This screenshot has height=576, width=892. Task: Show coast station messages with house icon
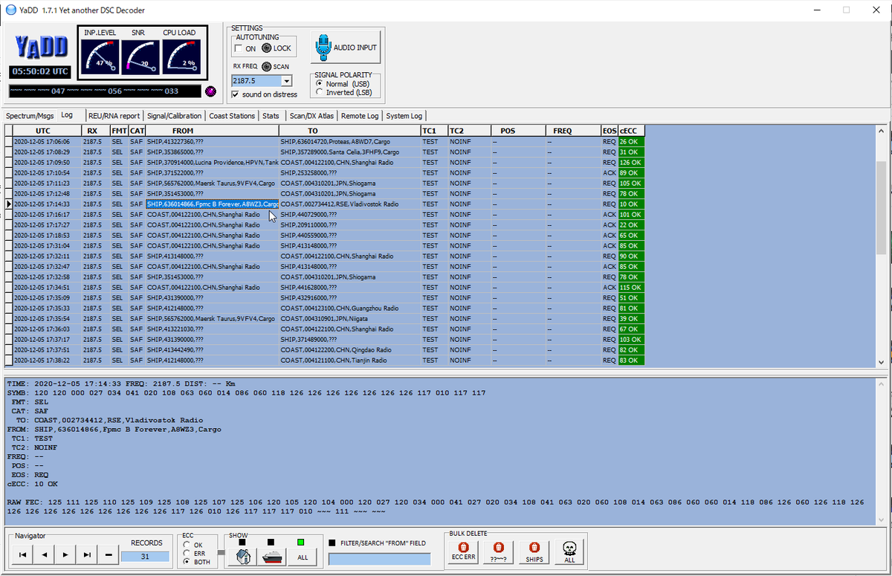tap(242, 556)
